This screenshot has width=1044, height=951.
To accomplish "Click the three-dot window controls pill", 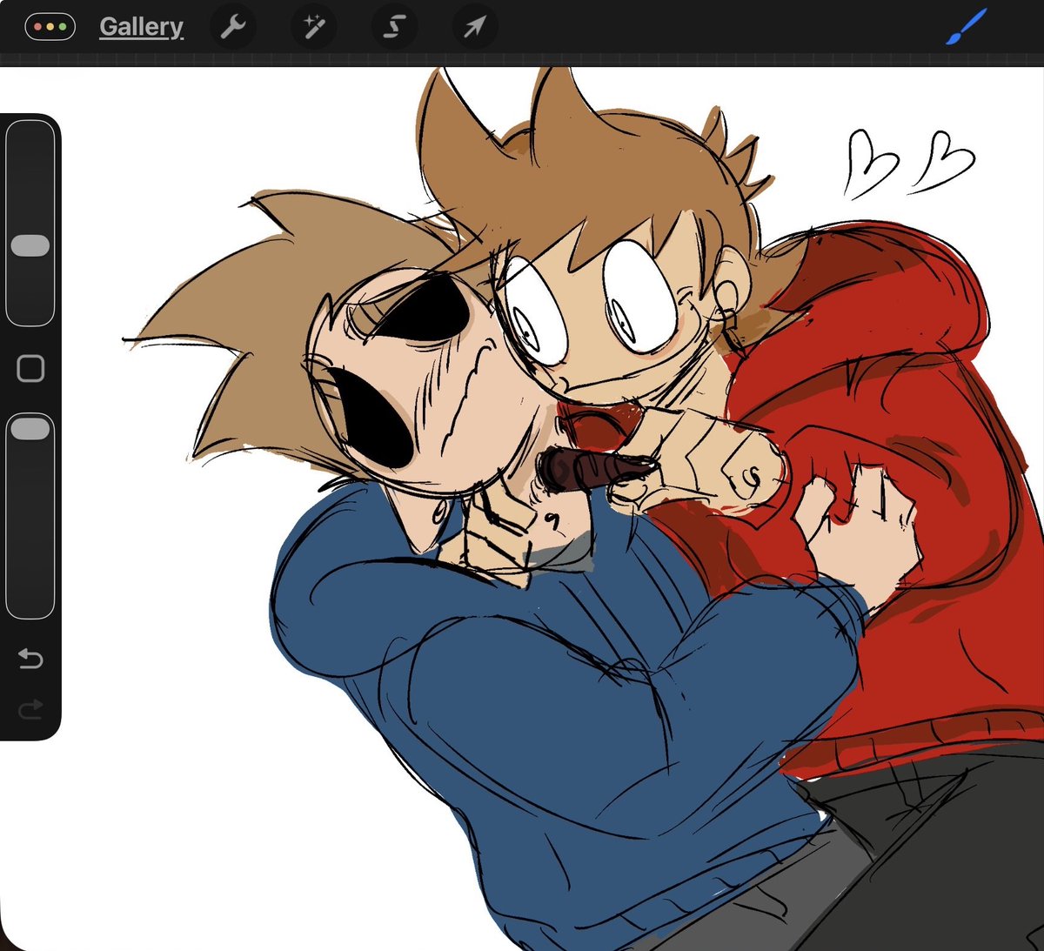I will [50, 27].
